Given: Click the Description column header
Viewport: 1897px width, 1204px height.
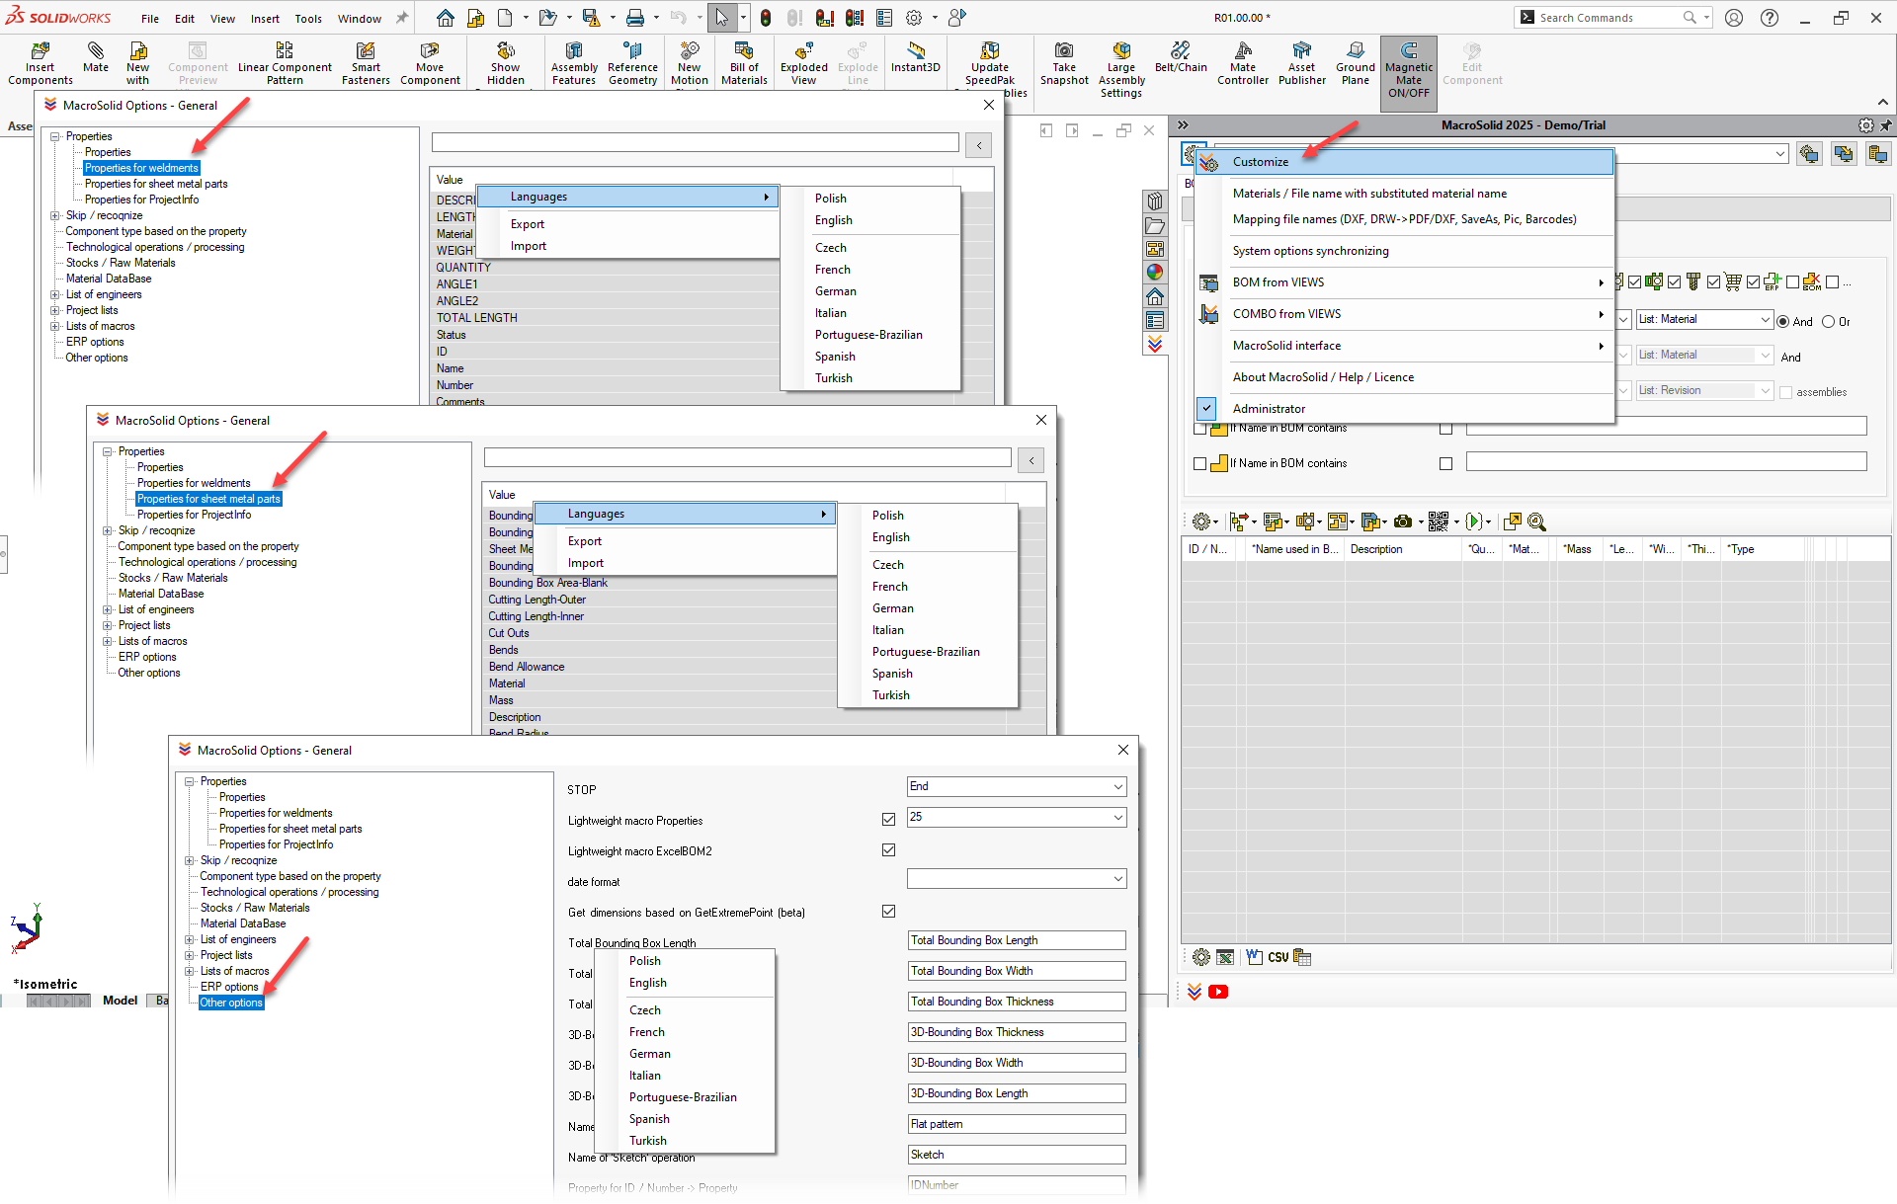Looking at the screenshot, I should [x=1403, y=549].
